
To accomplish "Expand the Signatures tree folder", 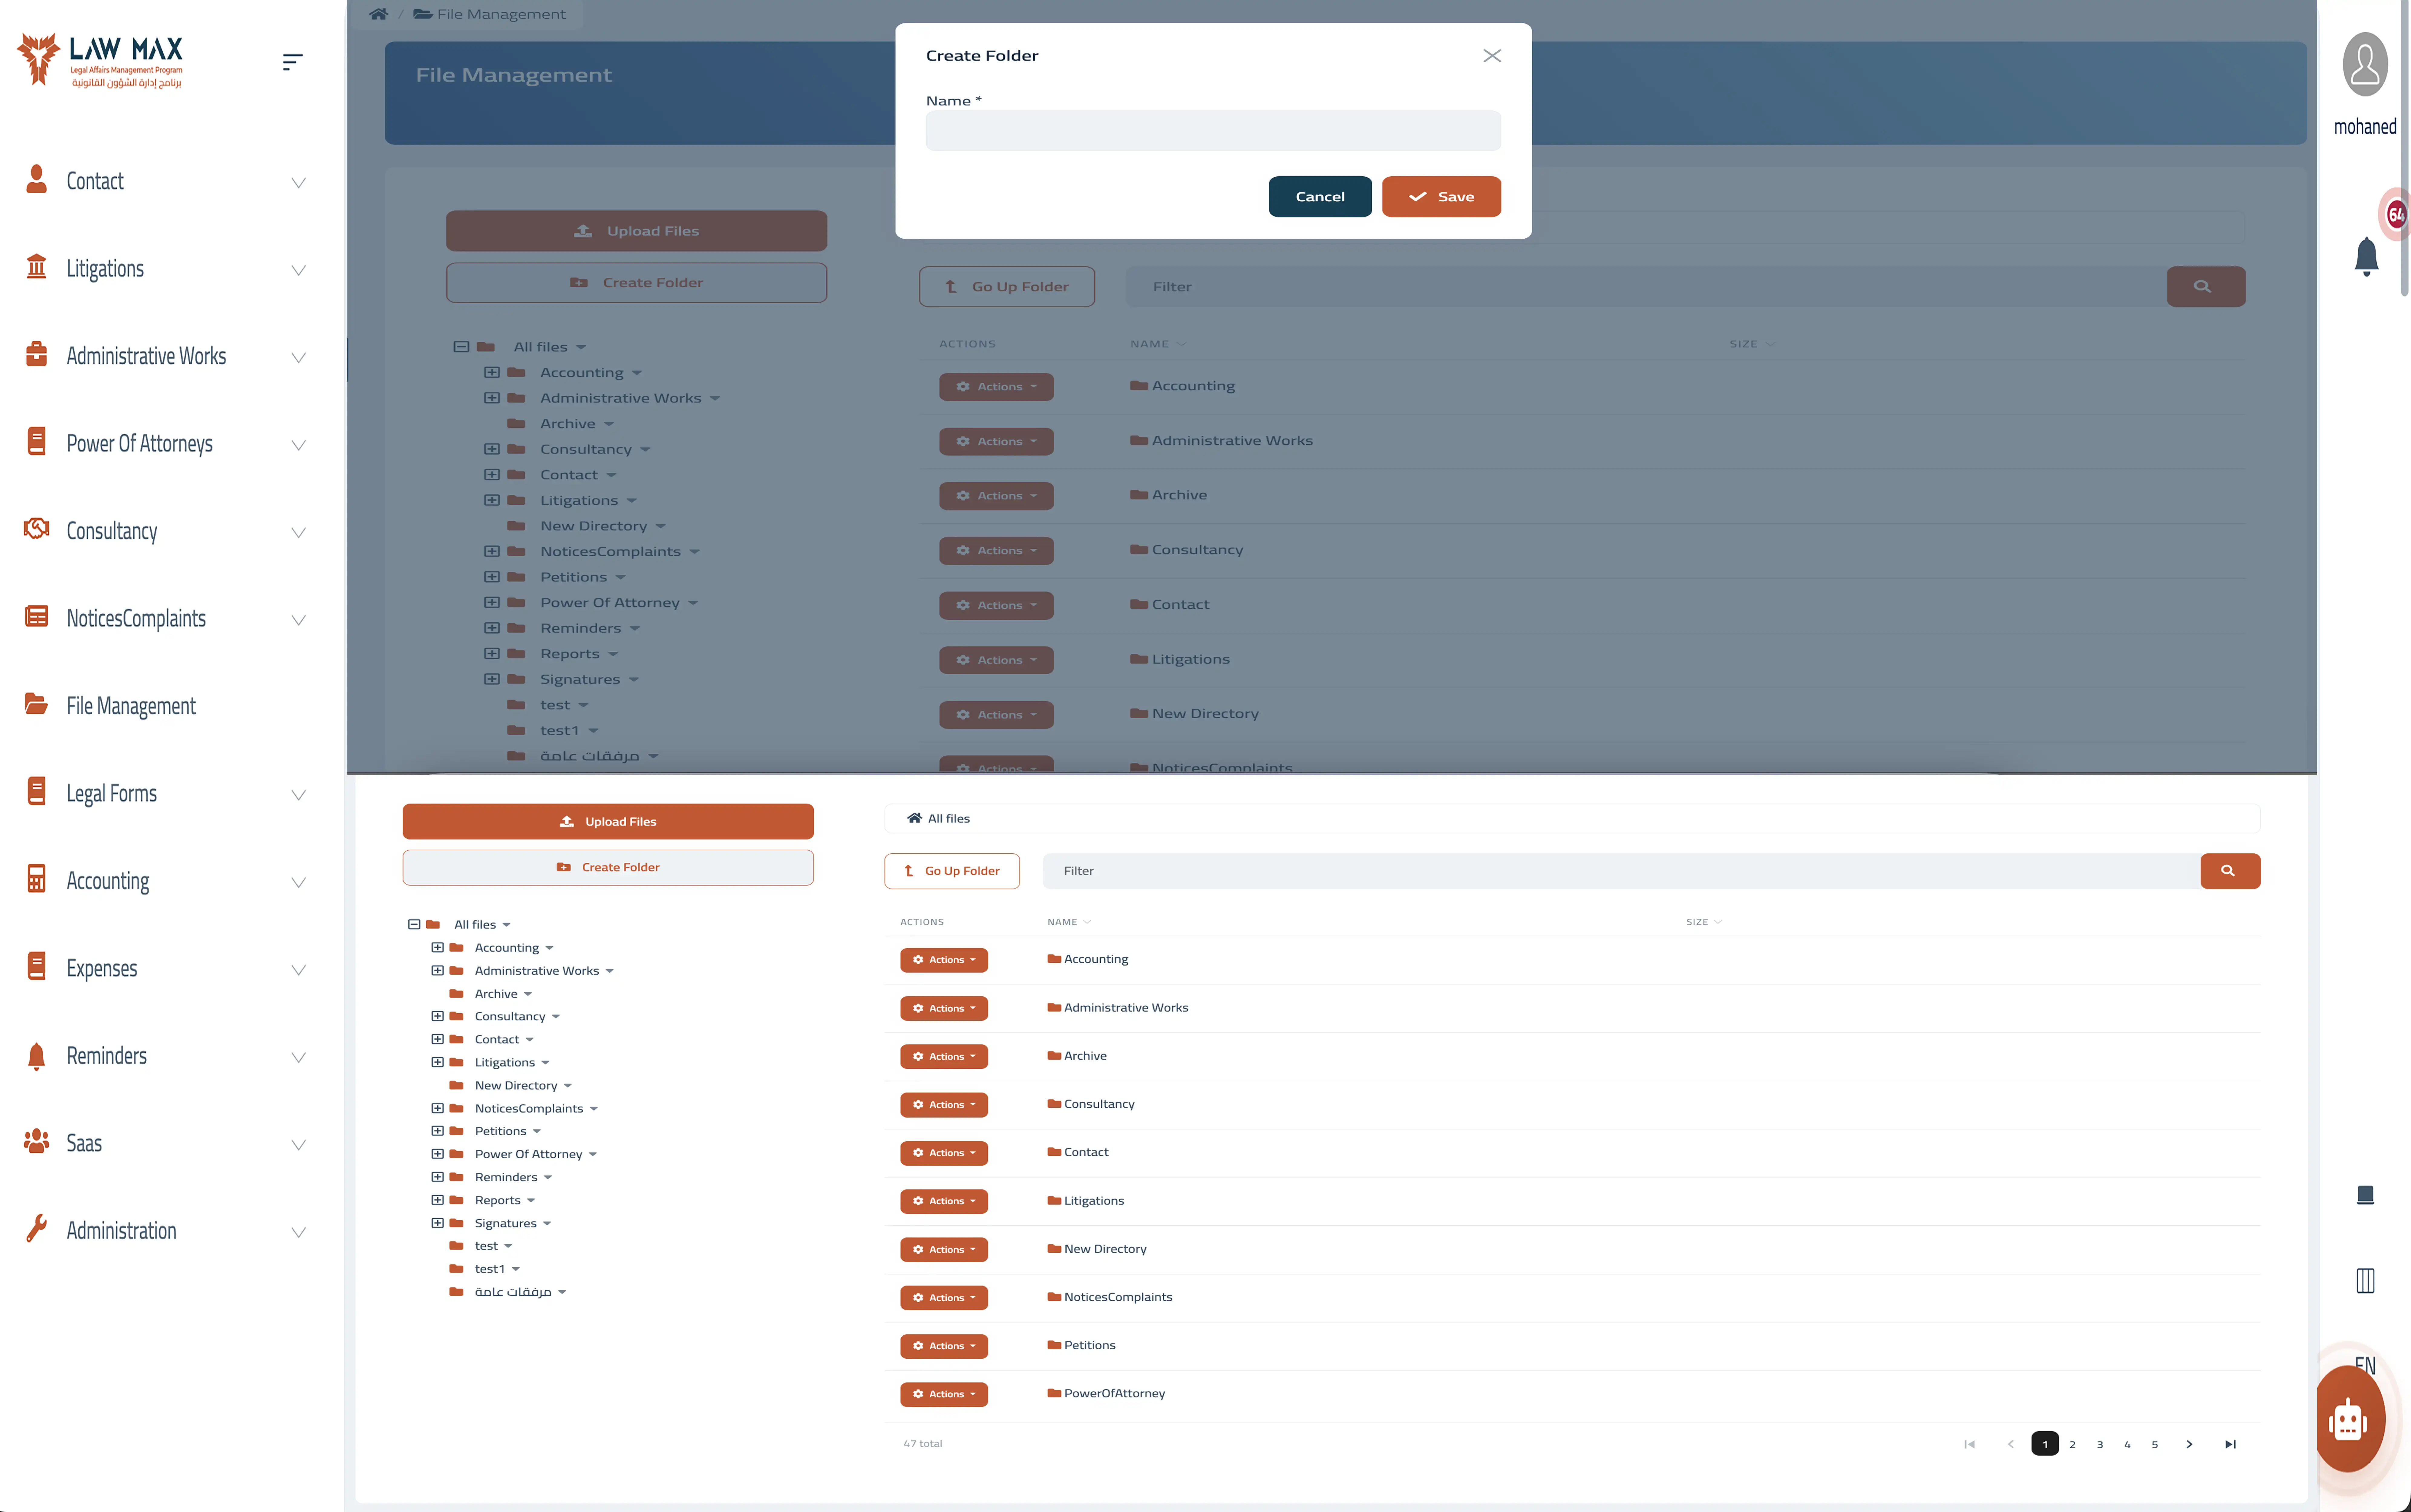I will click(437, 1223).
